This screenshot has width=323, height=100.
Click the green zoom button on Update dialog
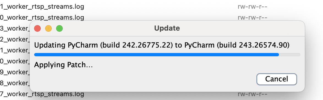tap(59, 28)
